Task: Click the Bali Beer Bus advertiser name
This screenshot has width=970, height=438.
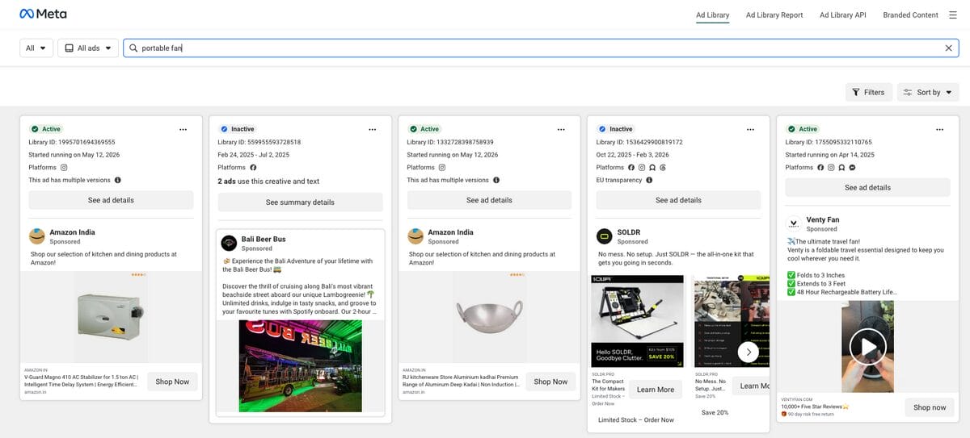Action: click(x=264, y=239)
